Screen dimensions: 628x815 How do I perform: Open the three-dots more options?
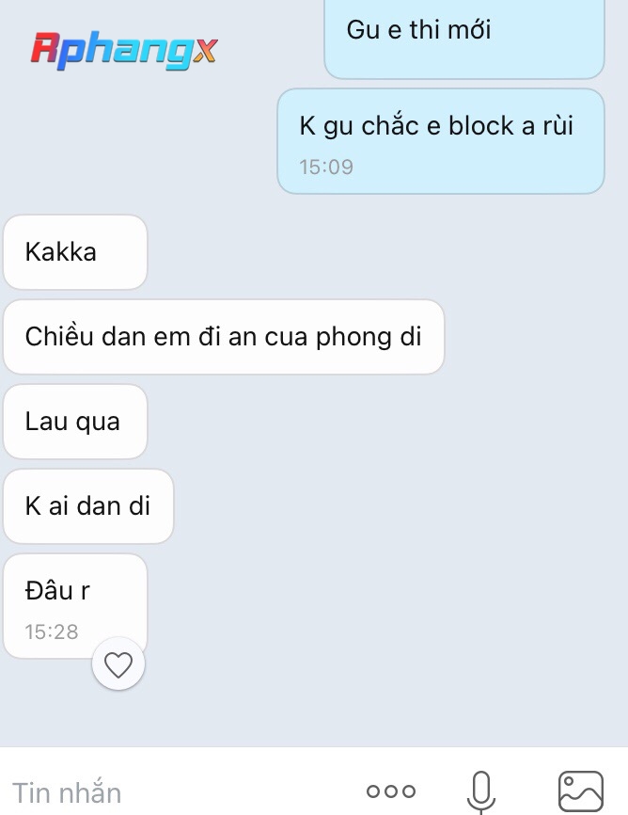click(x=390, y=791)
